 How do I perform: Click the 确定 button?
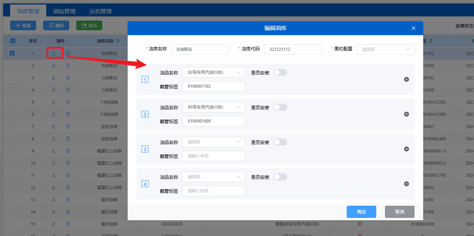click(361, 212)
